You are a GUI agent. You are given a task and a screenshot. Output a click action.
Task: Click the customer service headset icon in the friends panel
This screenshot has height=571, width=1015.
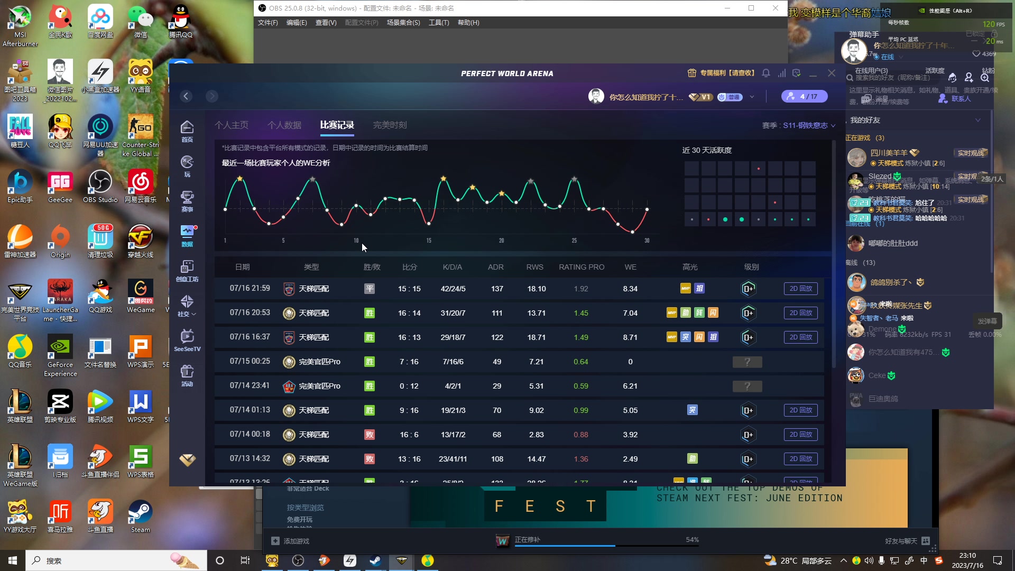coord(952,78)
